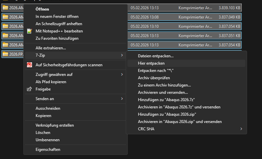The height and width of the screenshot is (159, 262).
Task: Click the red security scan icon
Action: (29, 65)
